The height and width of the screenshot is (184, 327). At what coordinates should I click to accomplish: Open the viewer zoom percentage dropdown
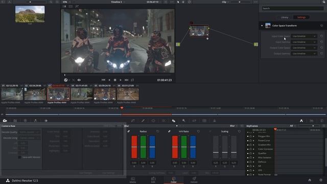click(x=66, y=2)
